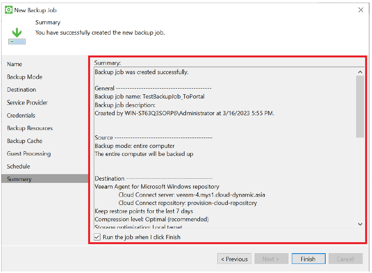
Task: Go to the Guest Processing step
Action: point(29,154)
